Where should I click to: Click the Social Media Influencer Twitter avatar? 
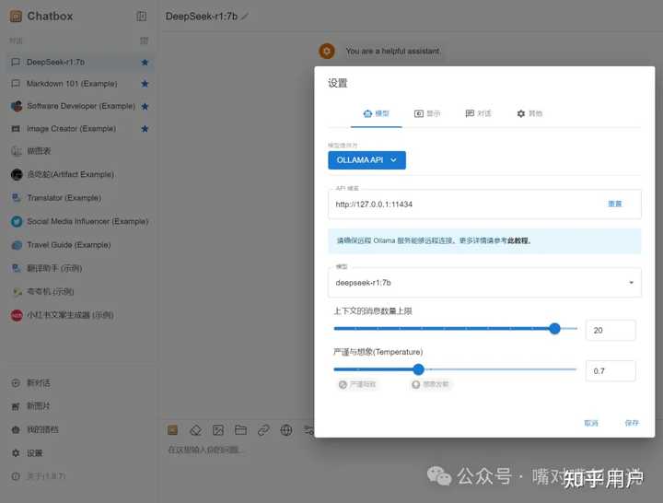click(17, 221)
